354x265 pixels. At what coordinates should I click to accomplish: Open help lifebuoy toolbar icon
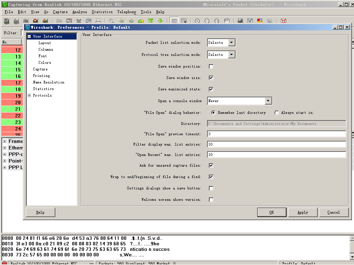click(x=283, y=21)
